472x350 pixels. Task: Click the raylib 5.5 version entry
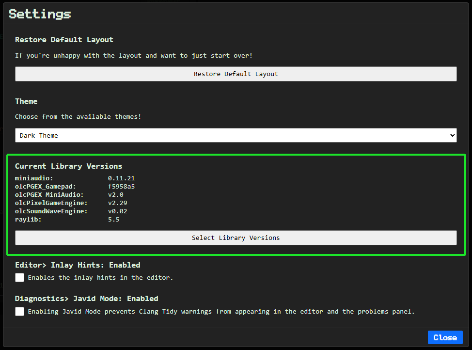[x=73, y=219]
